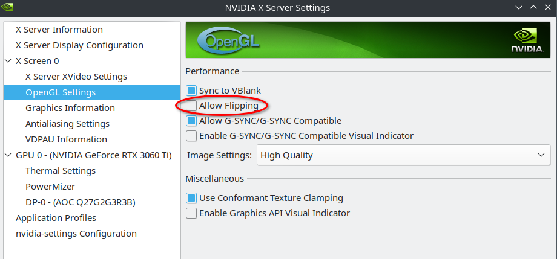Click the NVIDIA icon in title bar

[8, 8]
